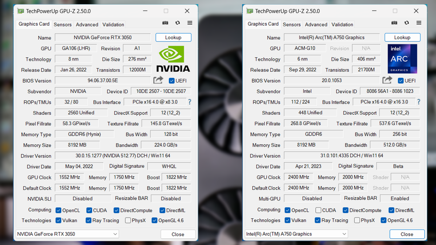This screenshot has width=436, height=245.
Task: Toggle Vulkan checkbox in the RTX 3050 window
Action: click(58, 220)
